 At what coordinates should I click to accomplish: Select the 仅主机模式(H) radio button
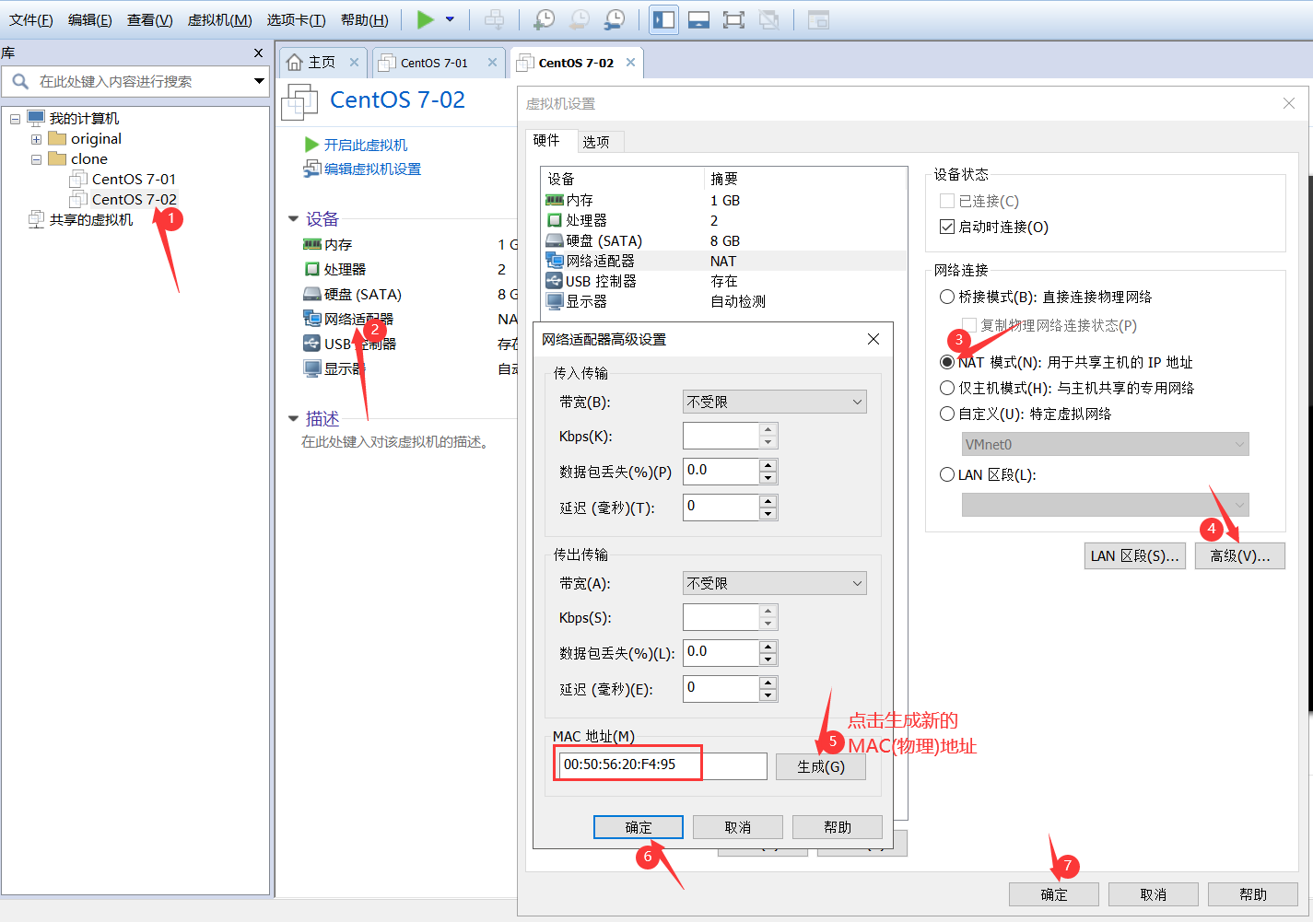coord(947,388)
